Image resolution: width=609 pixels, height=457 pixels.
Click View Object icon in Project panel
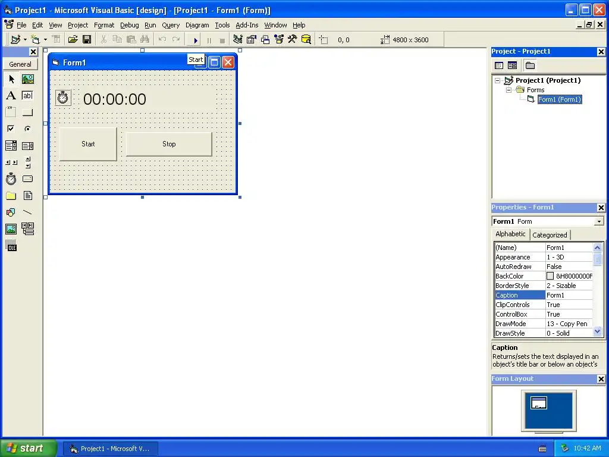(x=512, y=65)
